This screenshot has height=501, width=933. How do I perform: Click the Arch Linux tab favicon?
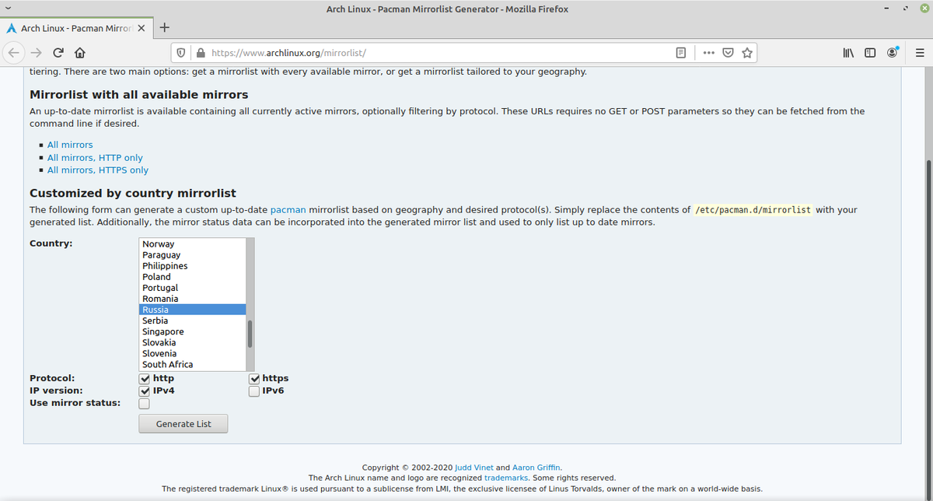(x=12, y=29)
